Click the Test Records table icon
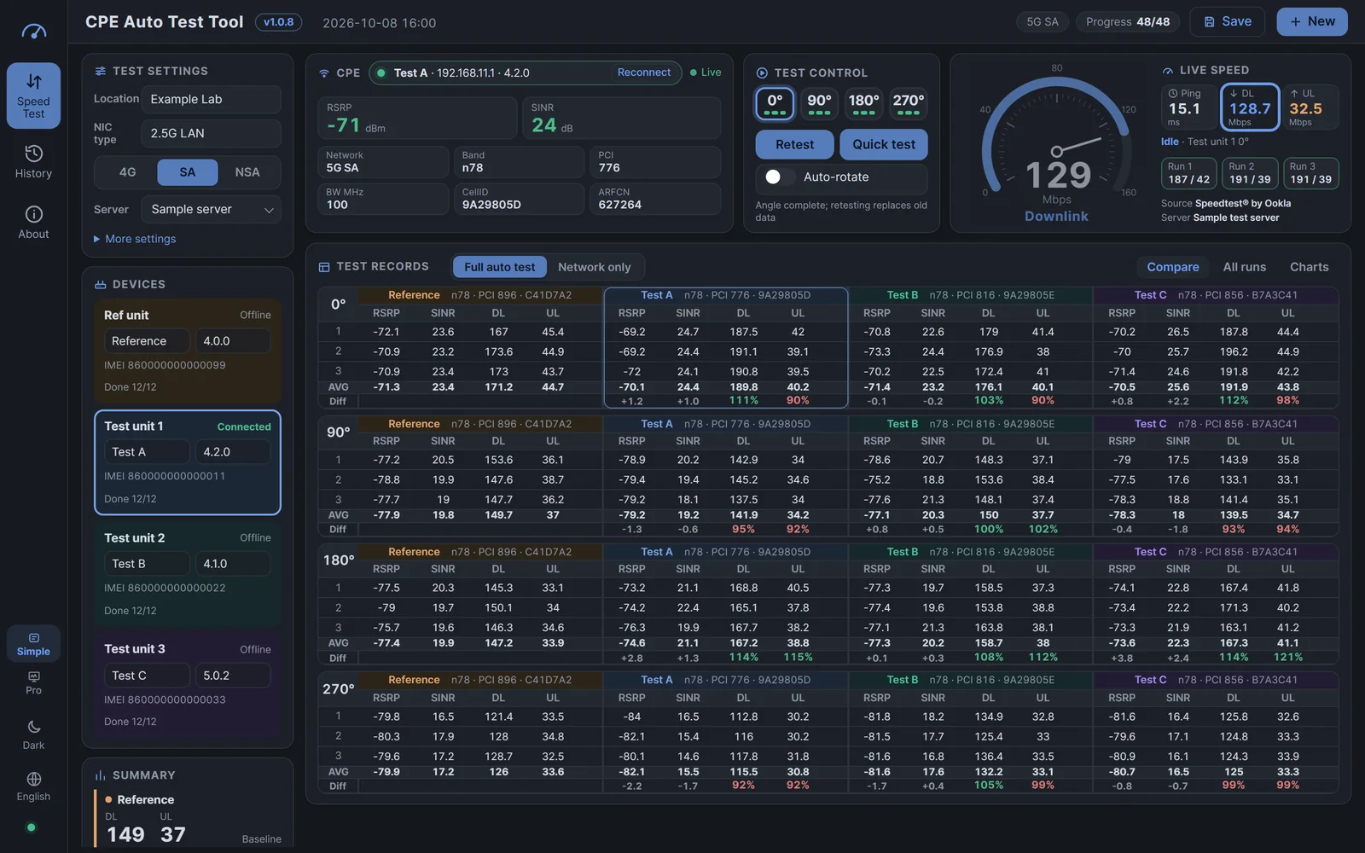The image size is (1365, 853). point(324,267)
